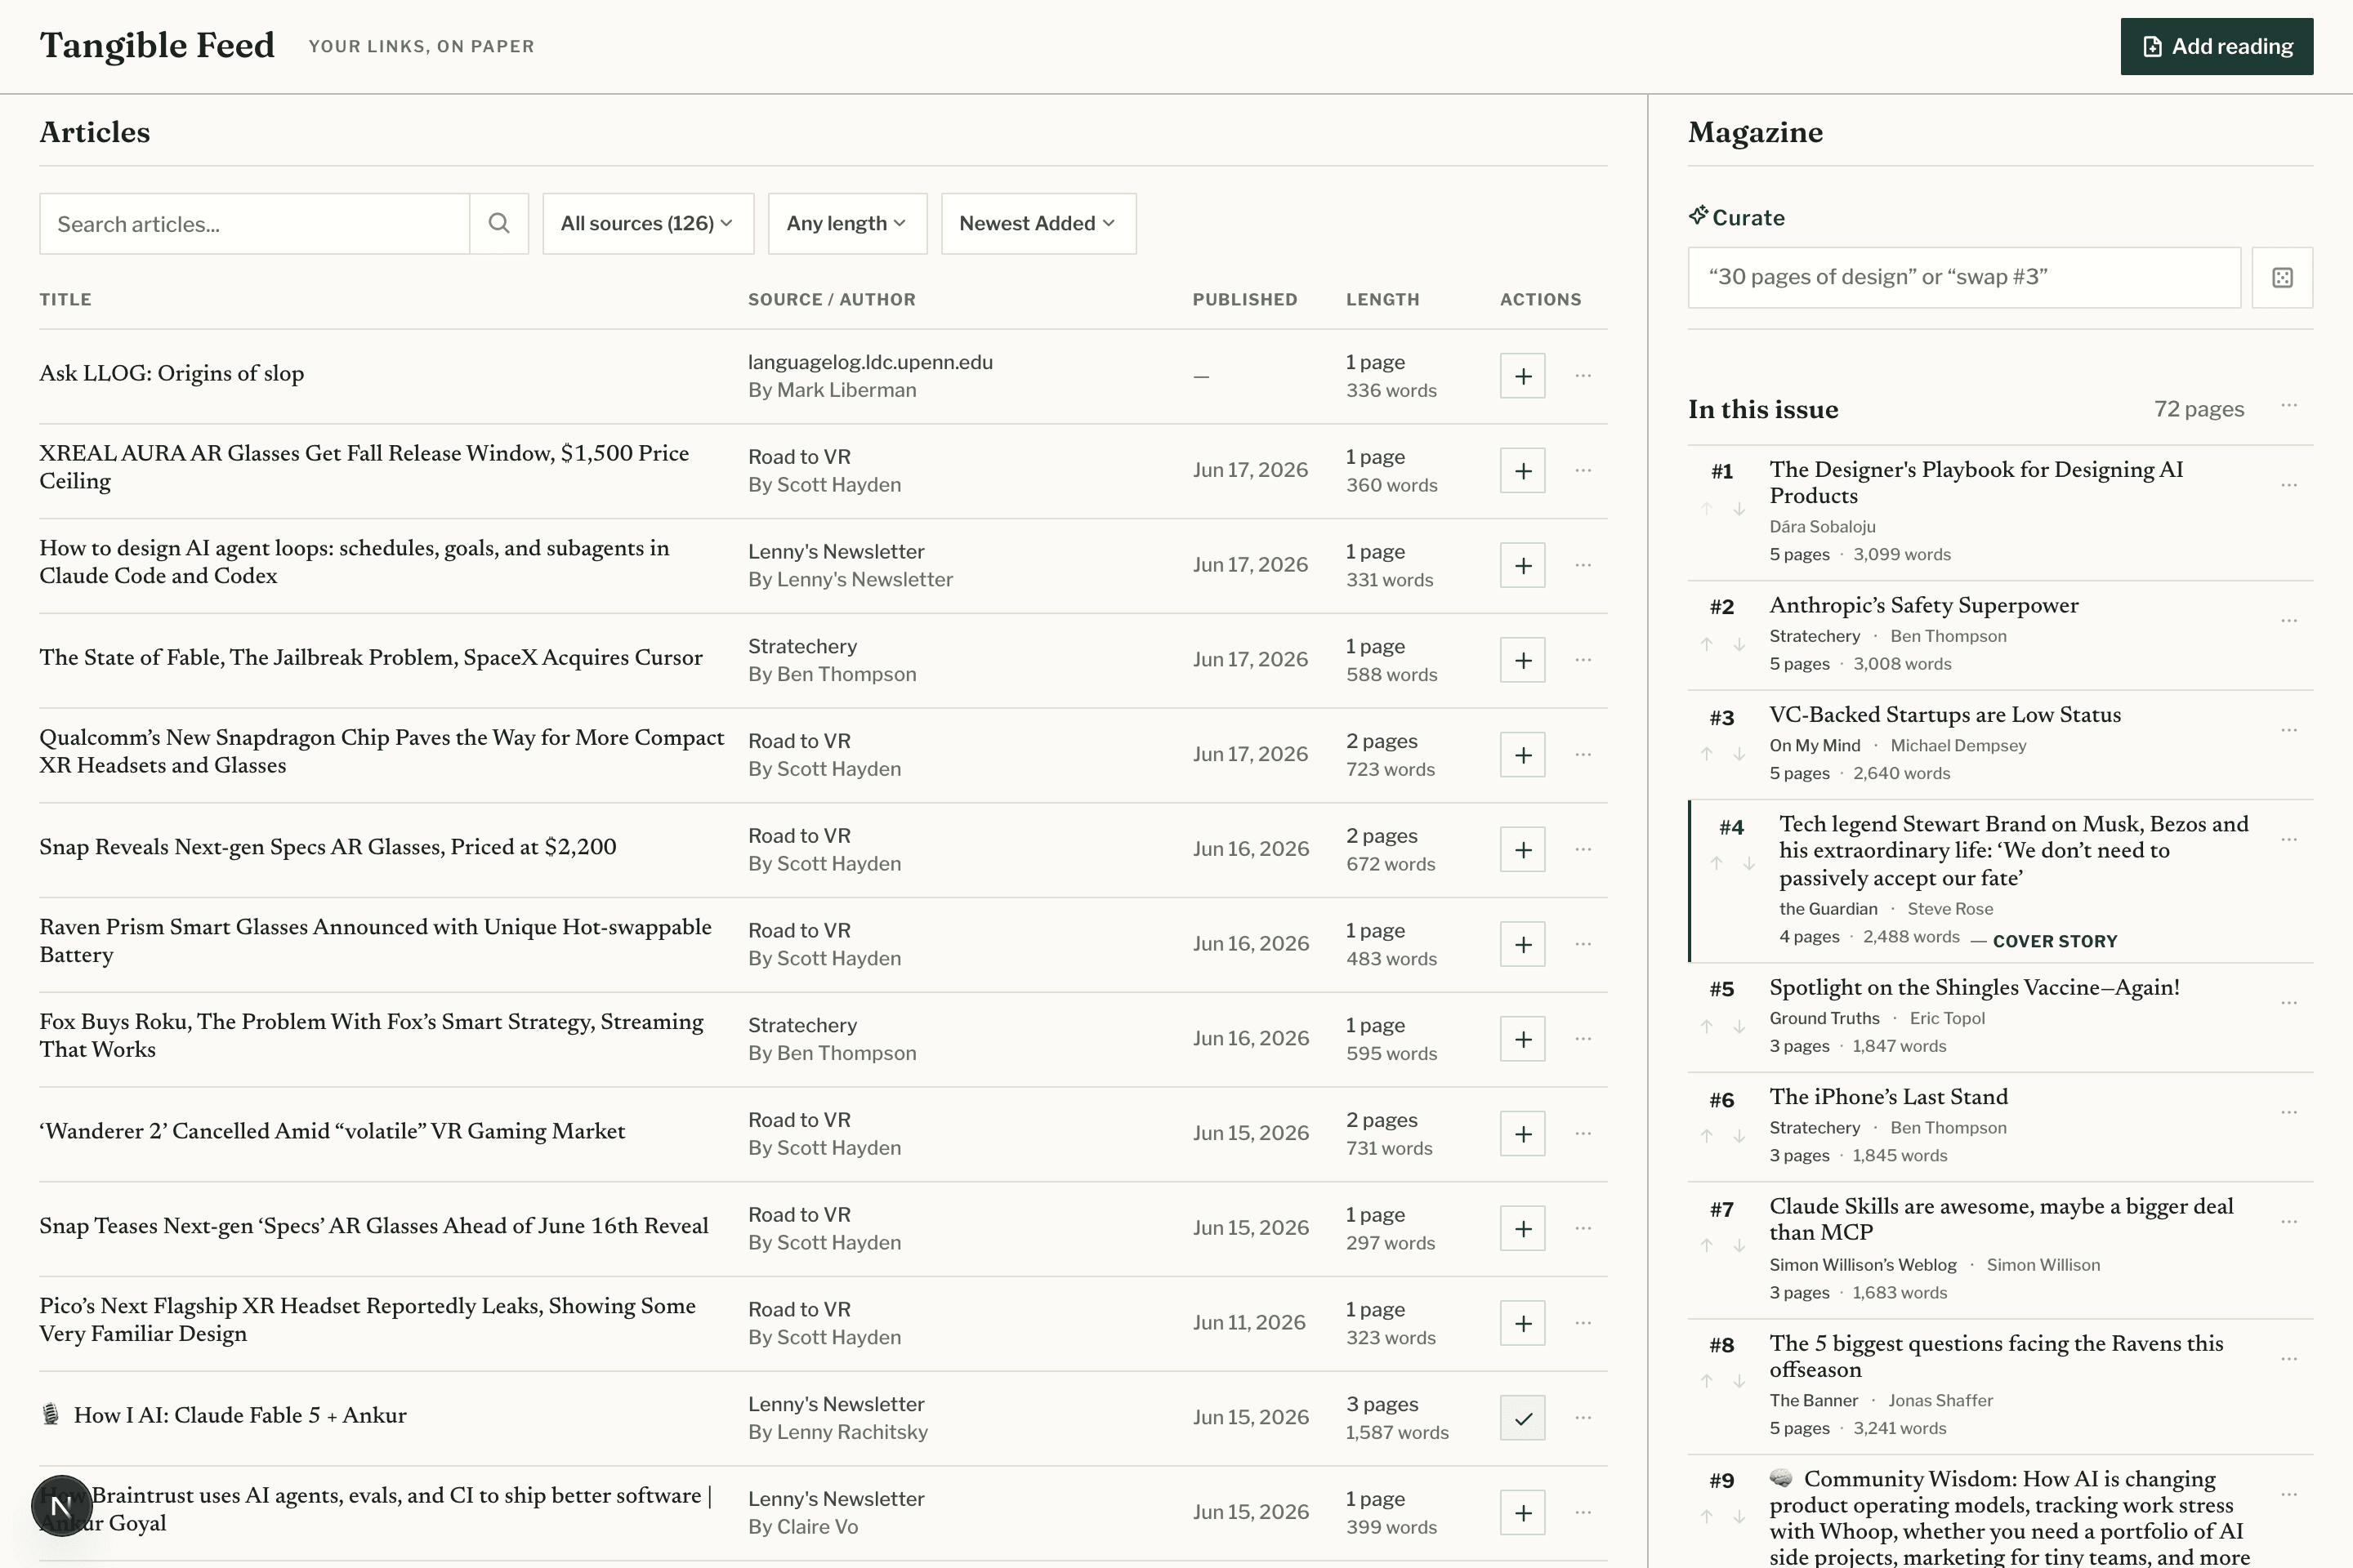The image size is (2353, 1568).
Task: Open options for #1 Designer's Playbook item
Action: pos(2289,485)
